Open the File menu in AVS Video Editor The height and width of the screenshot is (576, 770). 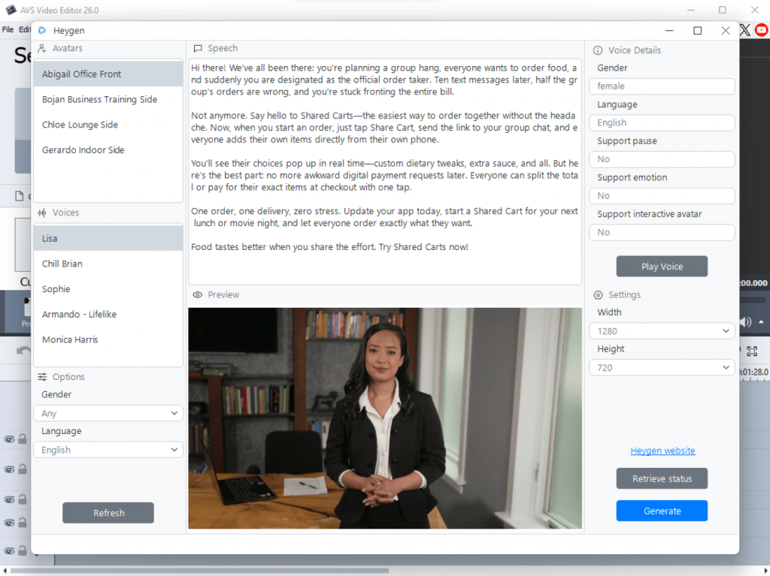[x=8, y=29]
